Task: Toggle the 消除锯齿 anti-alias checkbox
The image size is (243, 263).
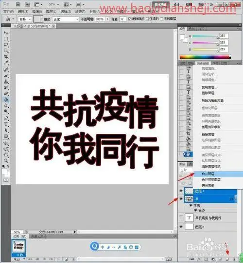Action: pyautogui.click(x=130, y=19)
